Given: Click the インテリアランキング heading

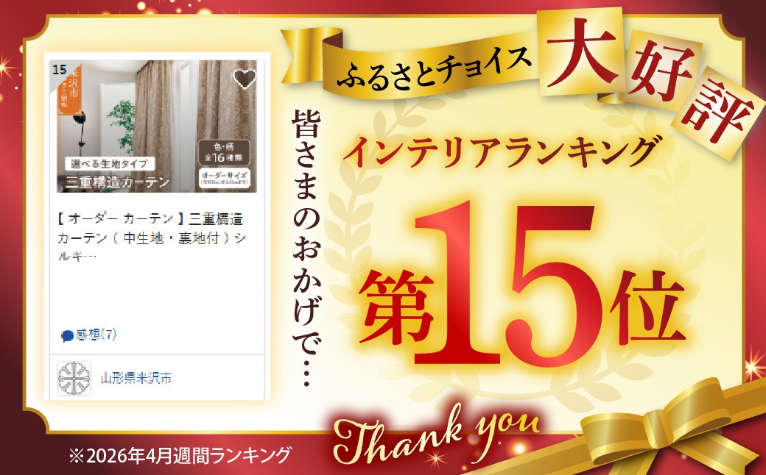Looking at the screenshot, I should click(500, 150).
